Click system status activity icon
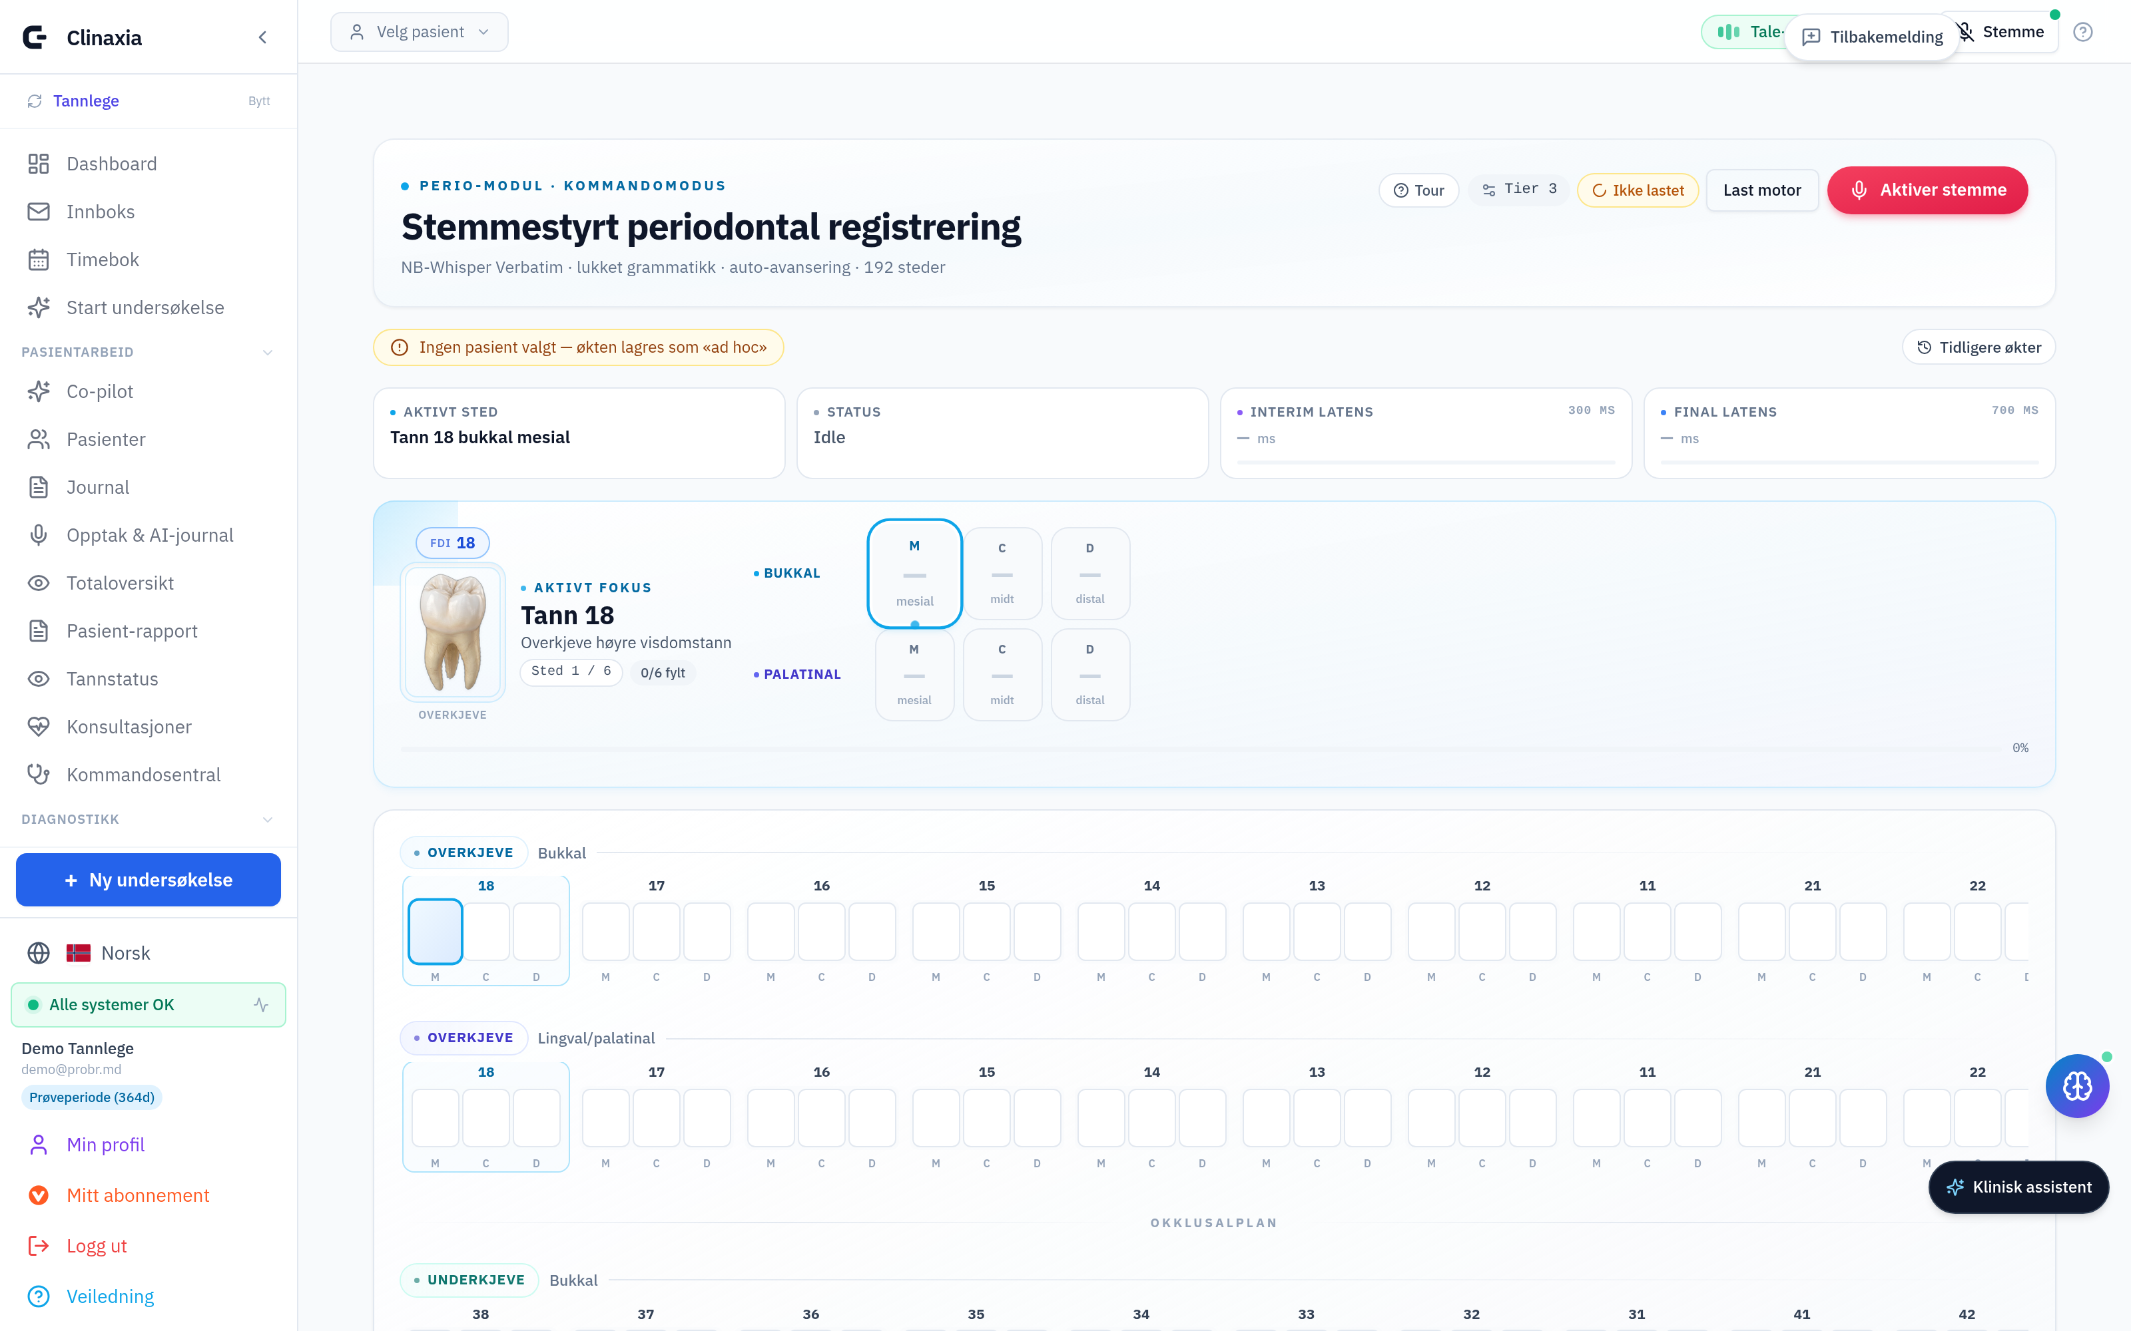Viewport: 2131px width, 1331px height. [262, 1004]
